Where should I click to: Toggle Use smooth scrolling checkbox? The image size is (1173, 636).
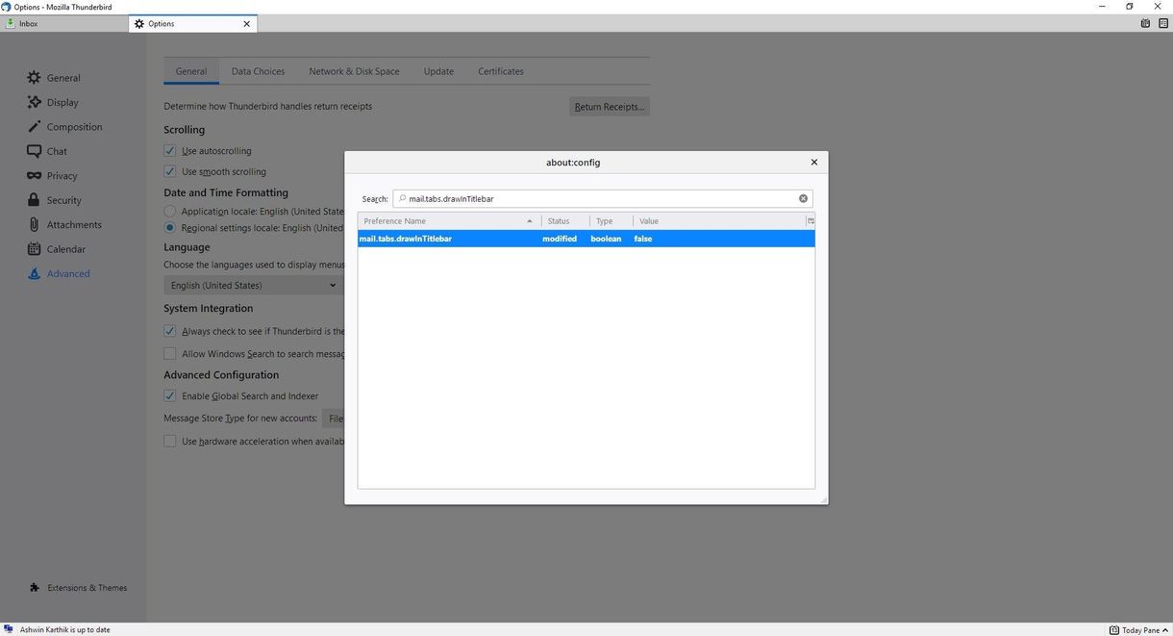point(170,172)
